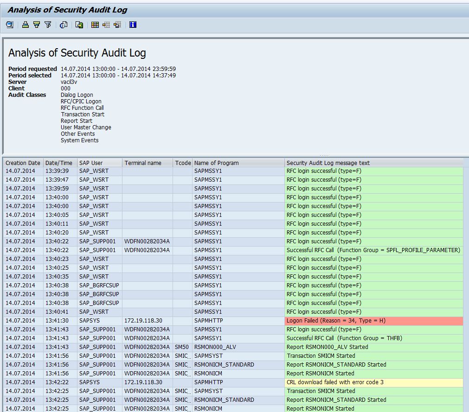
Task: Choose a layout via Select Layout icon
Action: coord(106,25)
